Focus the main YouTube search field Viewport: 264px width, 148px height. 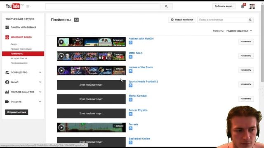(103, 7)
